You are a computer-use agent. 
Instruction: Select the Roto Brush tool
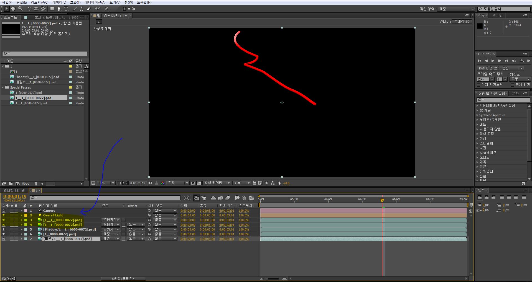click(98, 9)
